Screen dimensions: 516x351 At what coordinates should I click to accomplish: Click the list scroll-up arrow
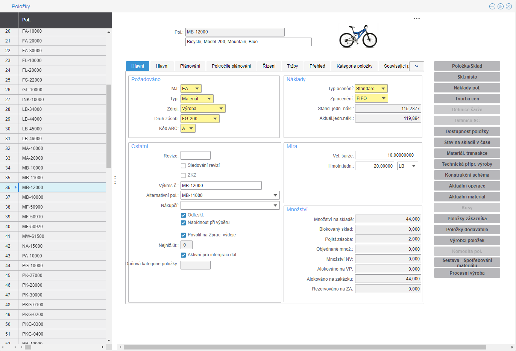tap(109, 32)
